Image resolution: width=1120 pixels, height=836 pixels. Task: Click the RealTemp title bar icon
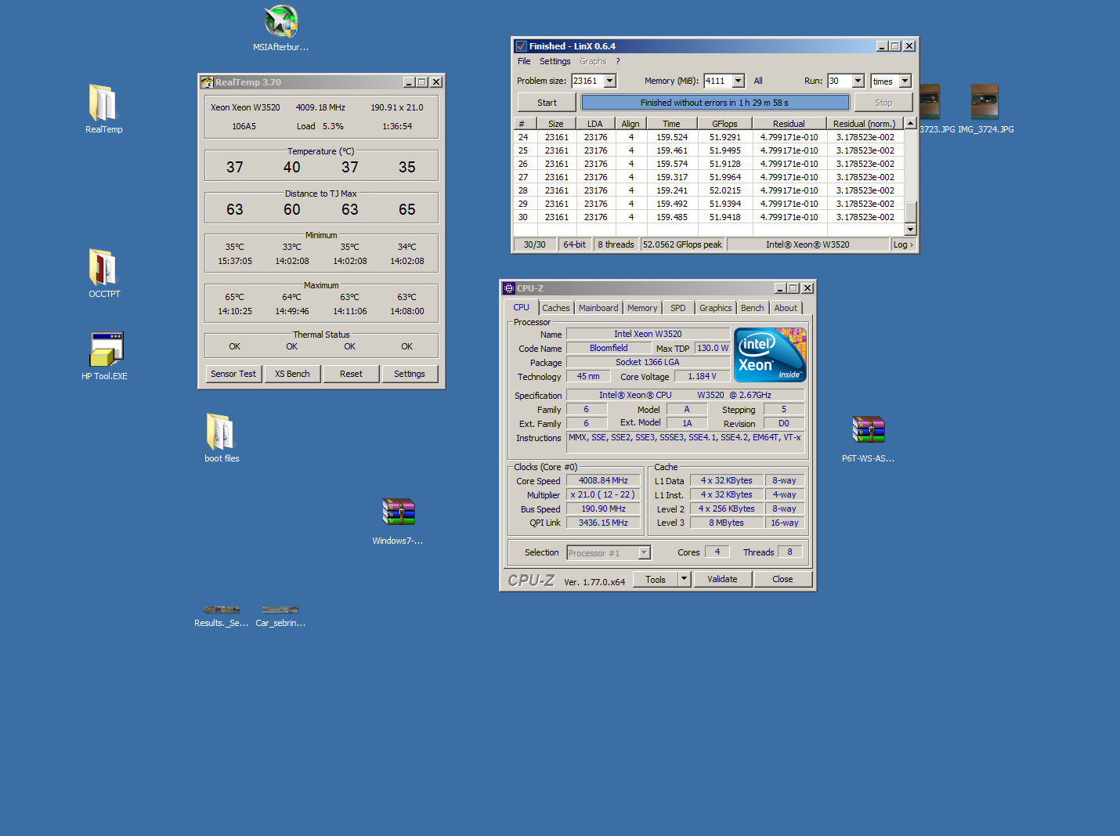pos(207,82)
